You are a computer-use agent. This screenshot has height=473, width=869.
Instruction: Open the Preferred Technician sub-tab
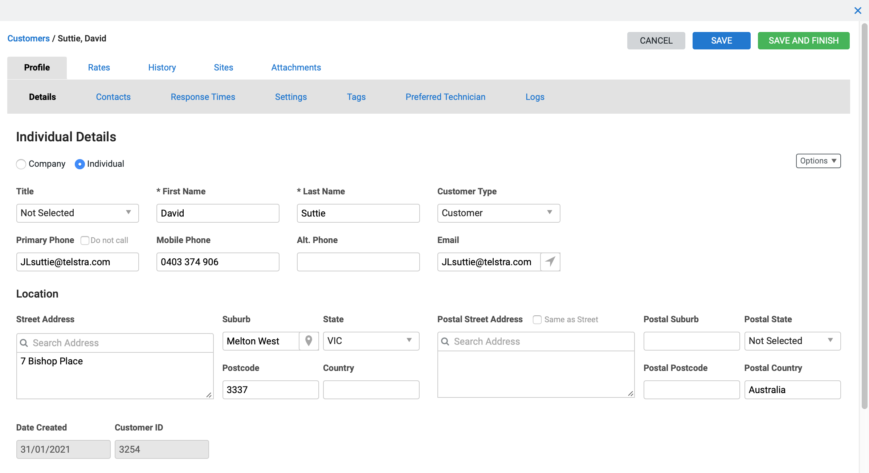coord(445,97)
